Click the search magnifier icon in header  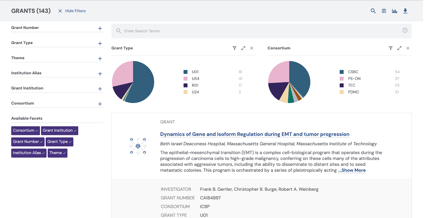pyautogui.click(x=373, y=11)
